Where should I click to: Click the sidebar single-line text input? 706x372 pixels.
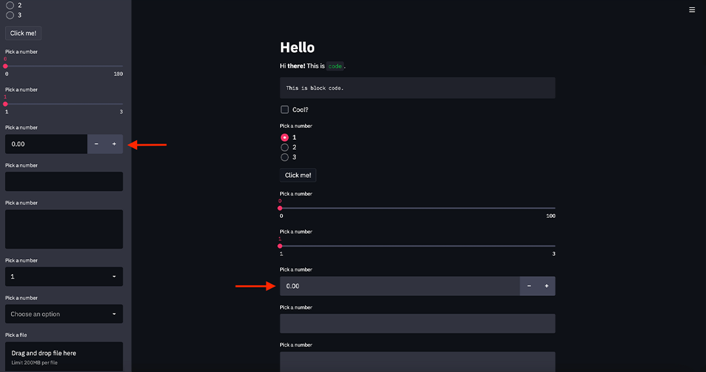64,182
